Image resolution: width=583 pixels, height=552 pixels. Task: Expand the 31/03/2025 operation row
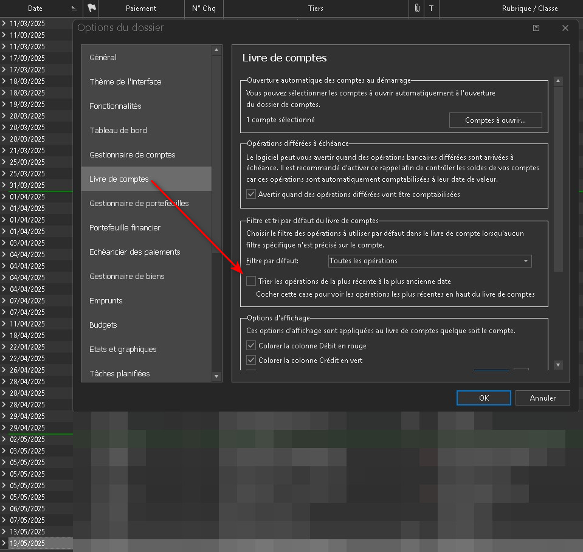tap(4, 185)
